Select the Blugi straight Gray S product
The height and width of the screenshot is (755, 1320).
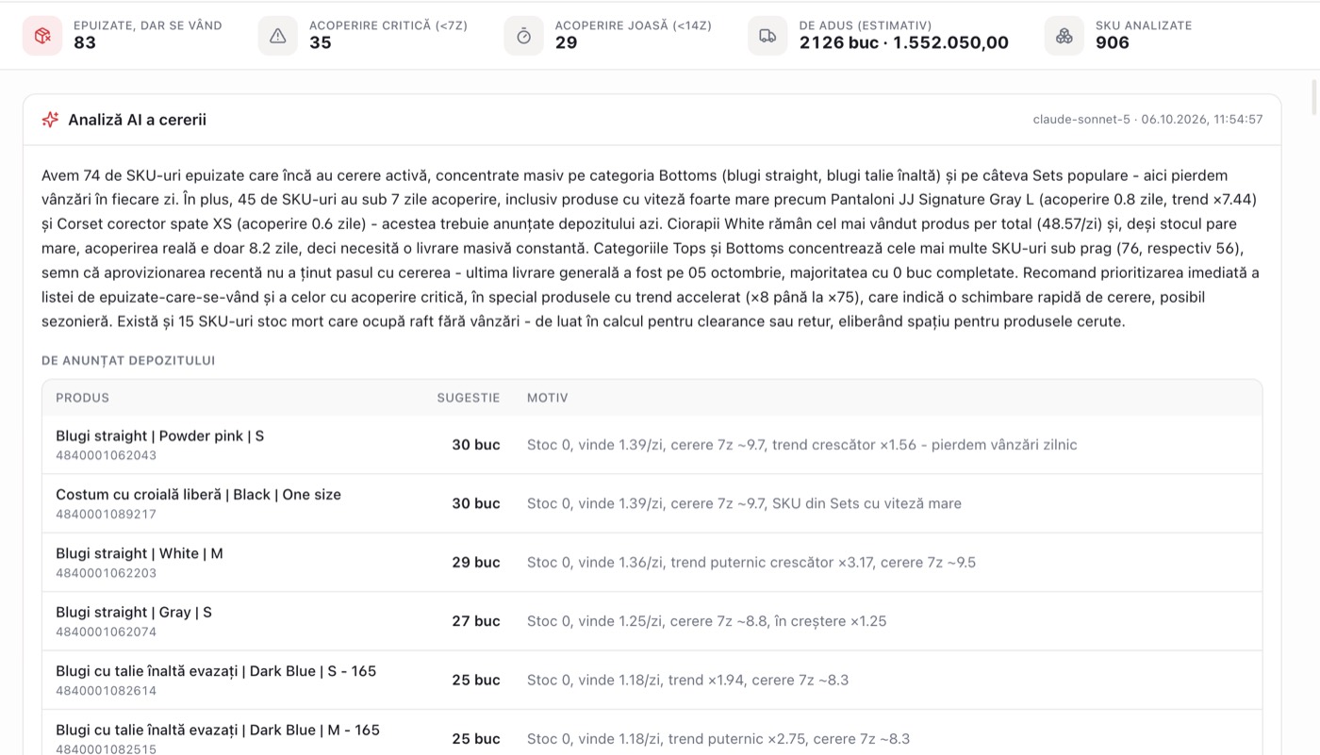point(134,612)
